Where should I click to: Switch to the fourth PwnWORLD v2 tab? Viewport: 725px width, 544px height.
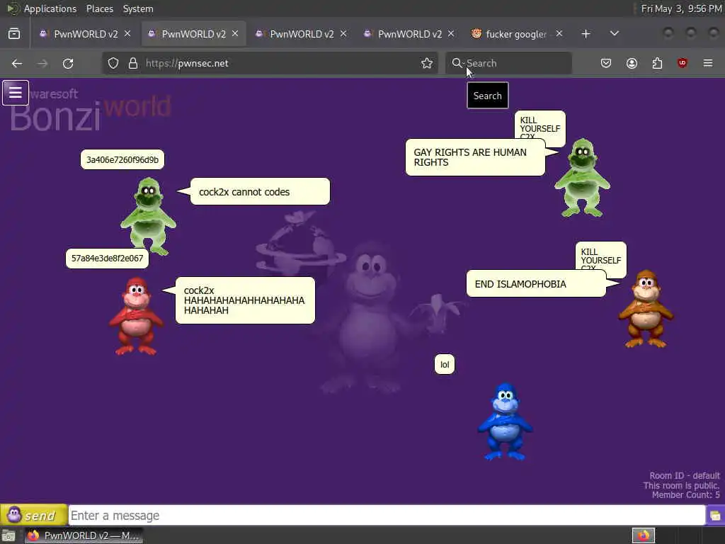click(x=410, y=34)
